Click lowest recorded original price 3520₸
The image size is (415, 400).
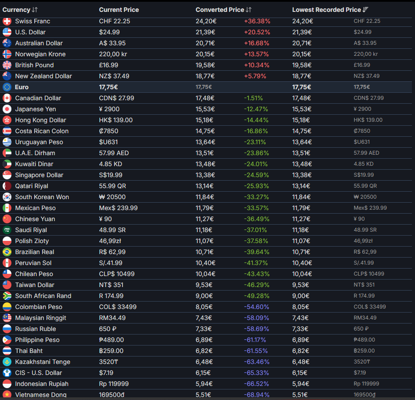point(362,362)
